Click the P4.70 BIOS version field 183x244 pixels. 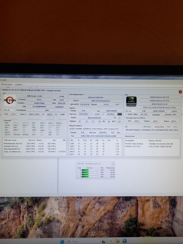[106, 105]
